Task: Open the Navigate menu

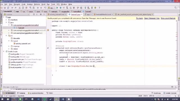Action: pyautogui.click(x=17, y=4)
